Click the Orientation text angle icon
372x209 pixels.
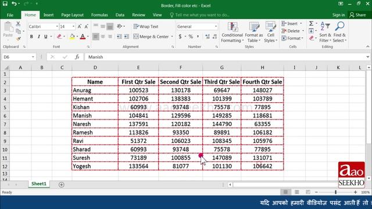pyautogui.click(x=120, y=26)
